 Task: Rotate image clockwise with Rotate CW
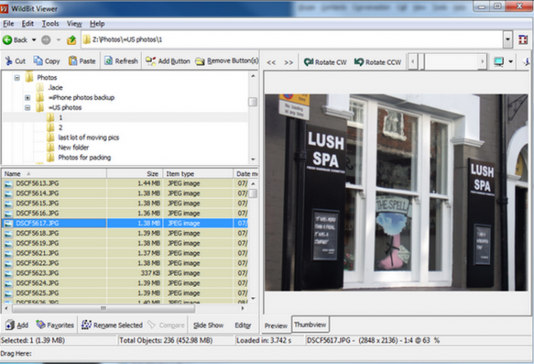[x=325, y=62]
